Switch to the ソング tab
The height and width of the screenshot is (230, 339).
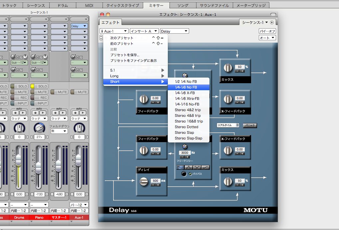pos(183,5)
